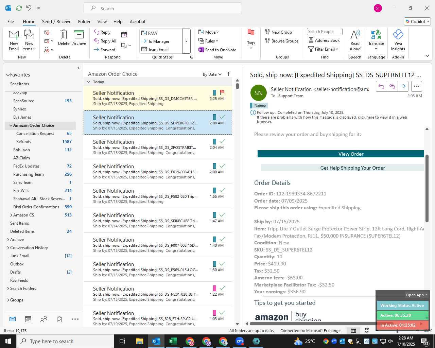Toggle completed checkmark on 2:08 AM email
435x348 pixels.
222,117
